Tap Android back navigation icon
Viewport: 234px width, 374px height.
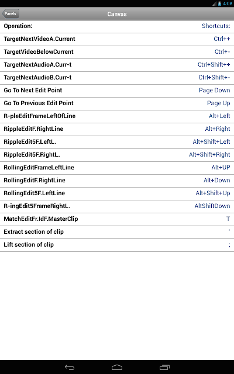70,368
